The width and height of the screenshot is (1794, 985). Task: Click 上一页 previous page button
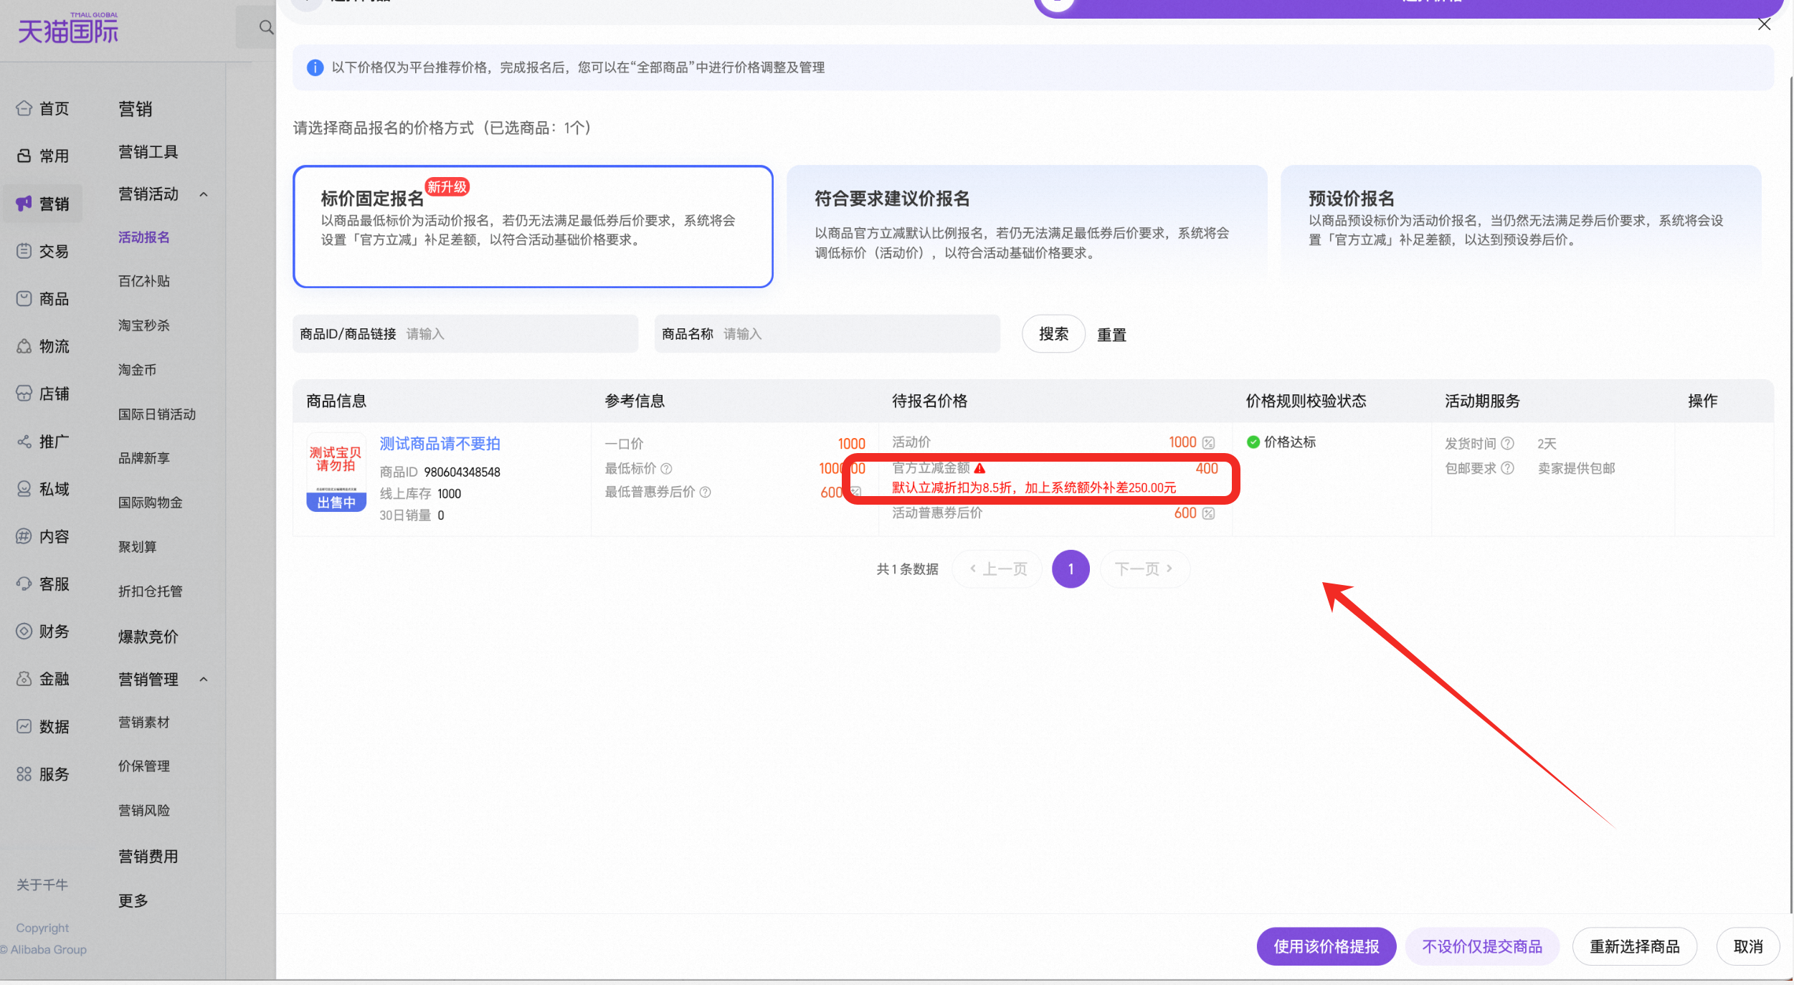click(997, 569)
